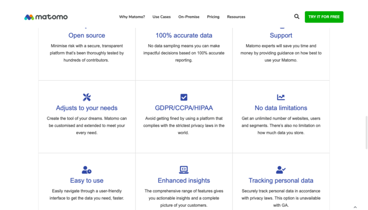Click the line chart icon above No data limitations

click(x=281, y=97)
